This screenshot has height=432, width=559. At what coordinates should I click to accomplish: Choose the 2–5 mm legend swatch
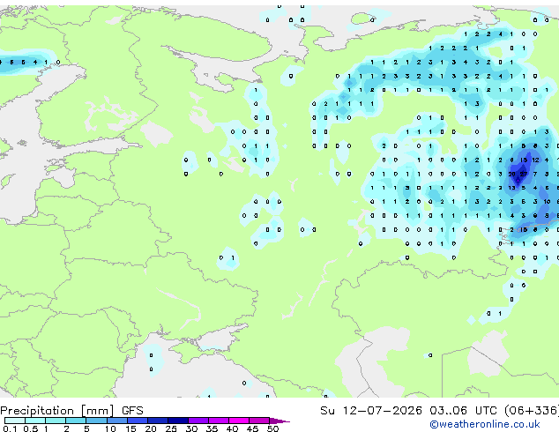pyautogui.click(x=76, y=421)
